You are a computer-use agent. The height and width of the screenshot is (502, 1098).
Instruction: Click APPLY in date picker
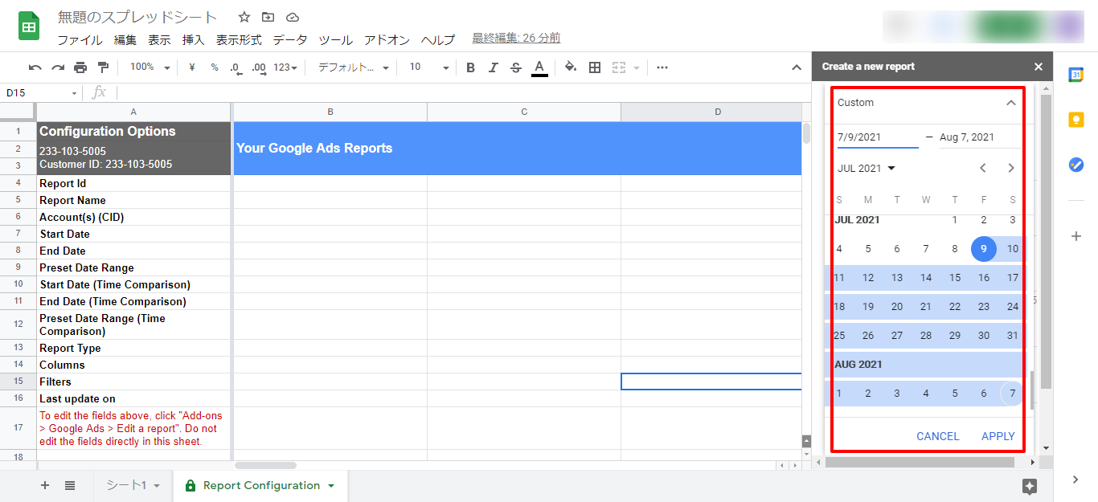coord(998,436)
